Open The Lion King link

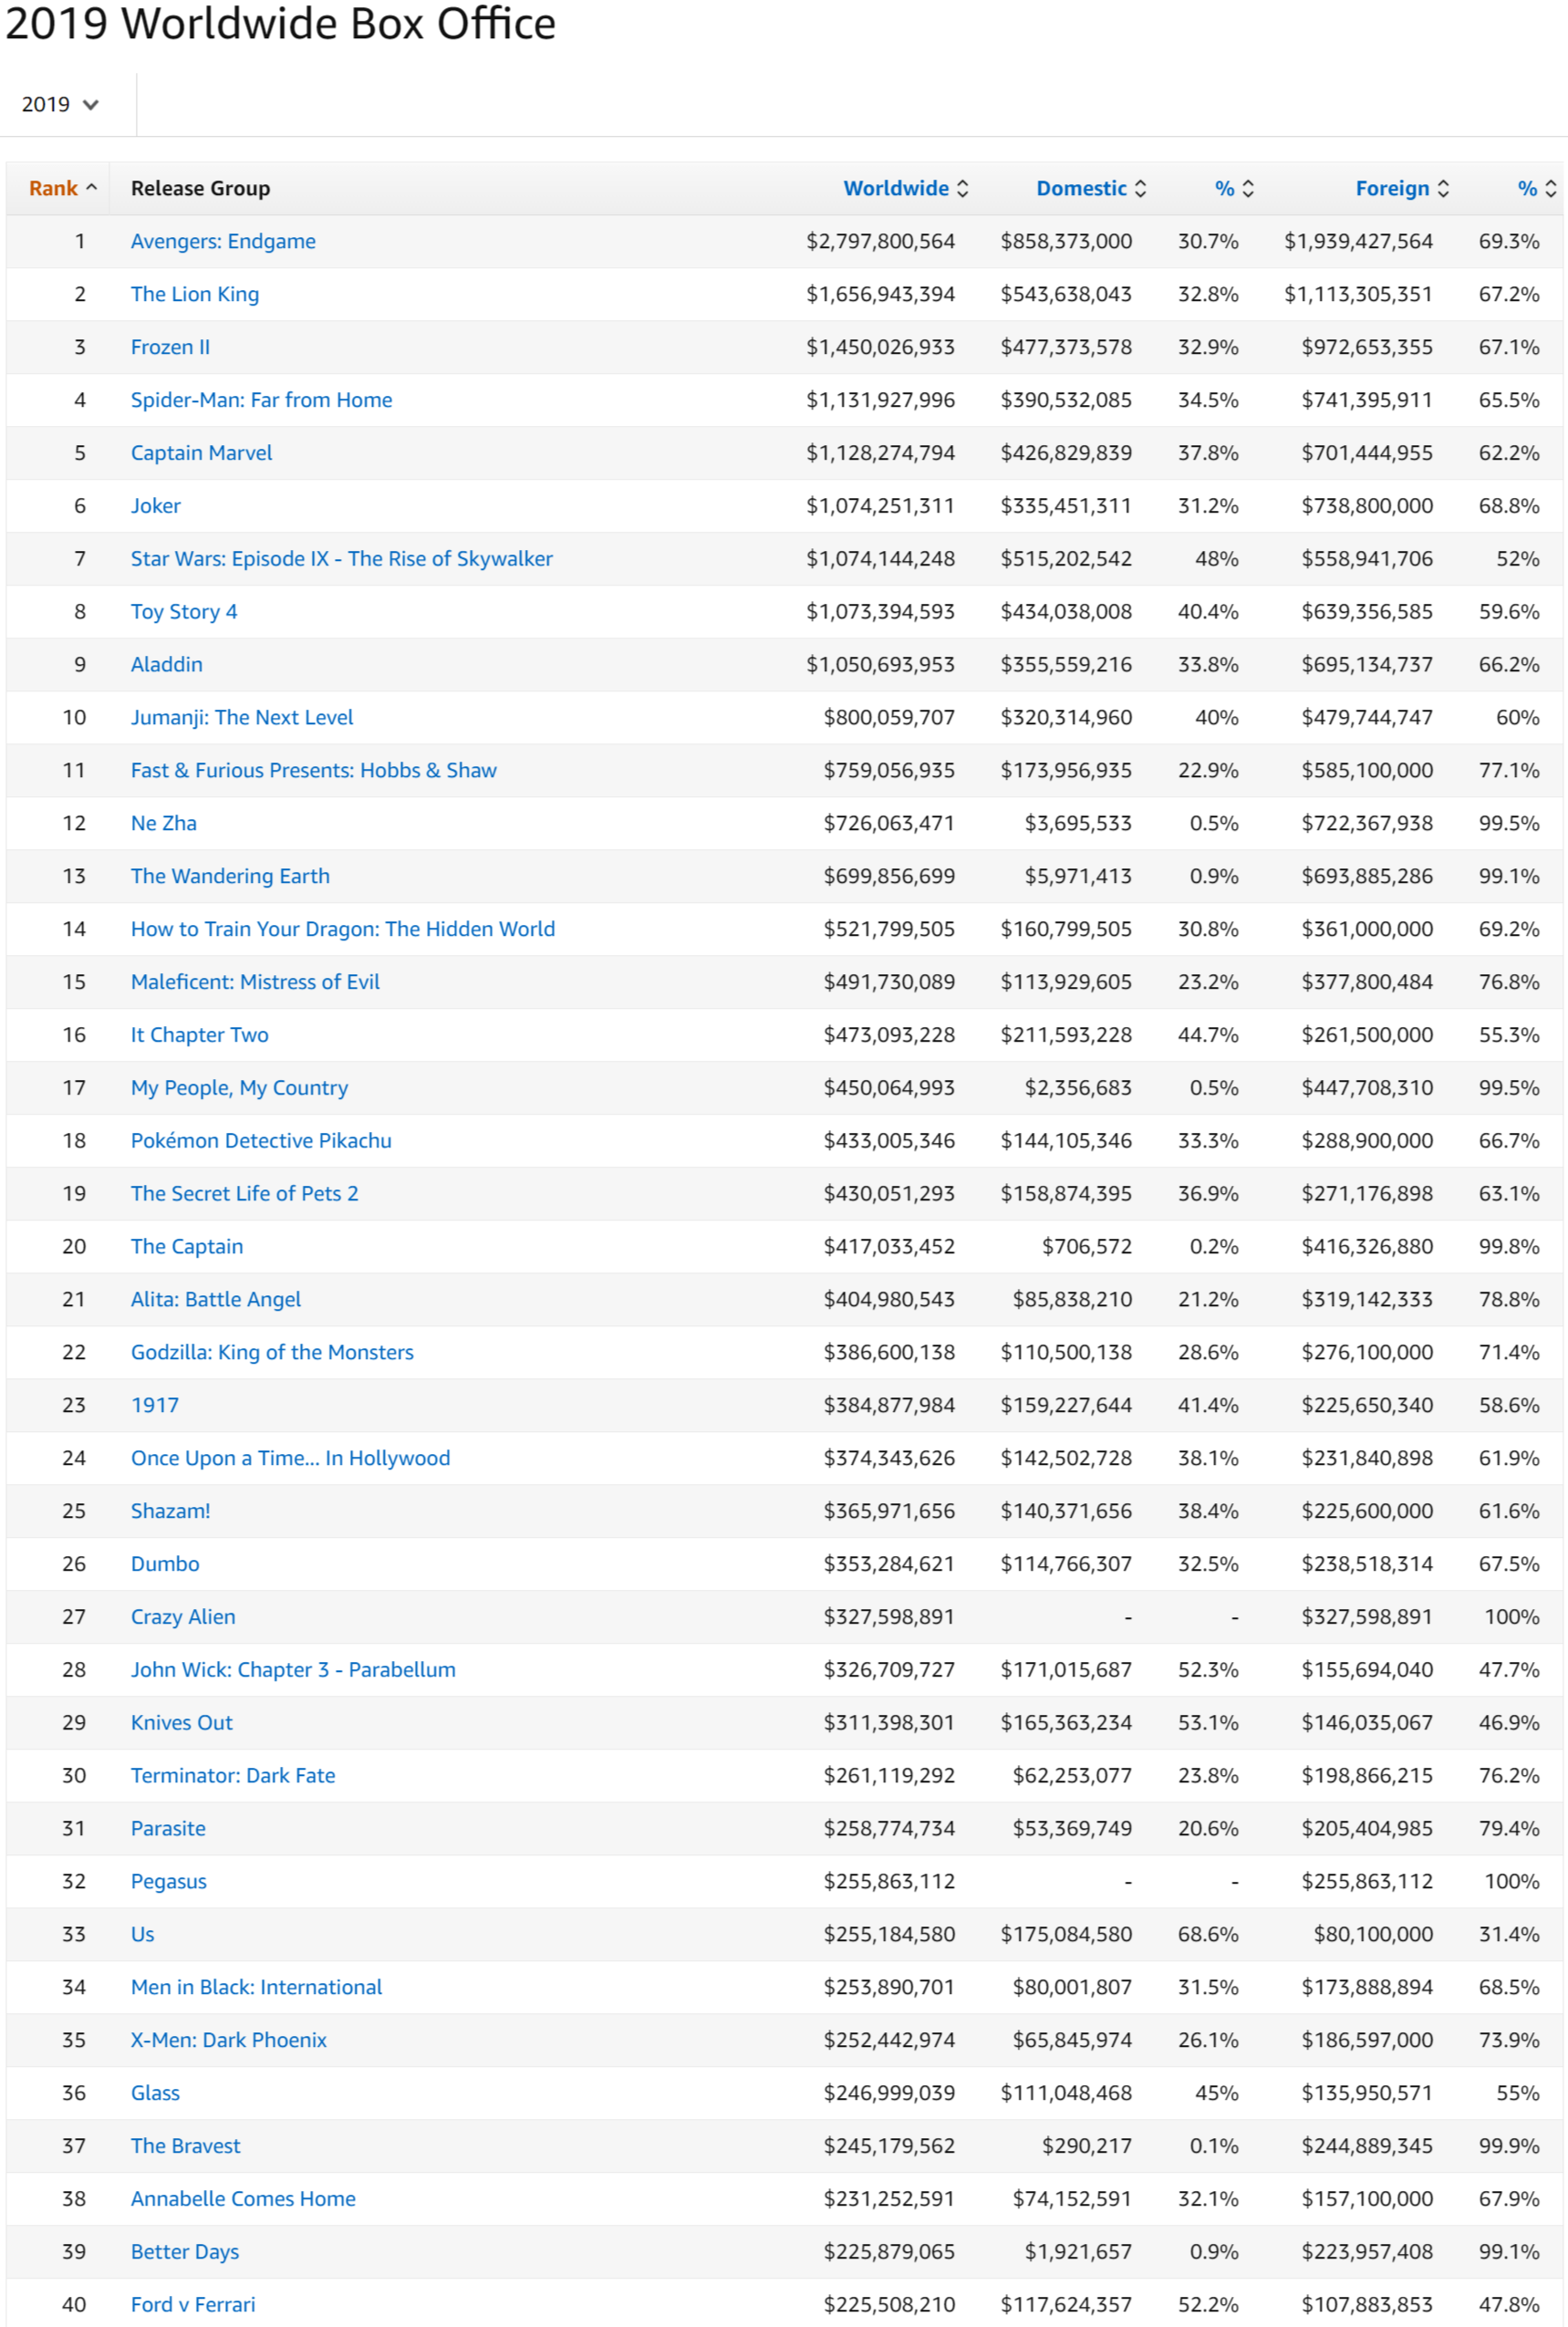[x=195, y=294]
